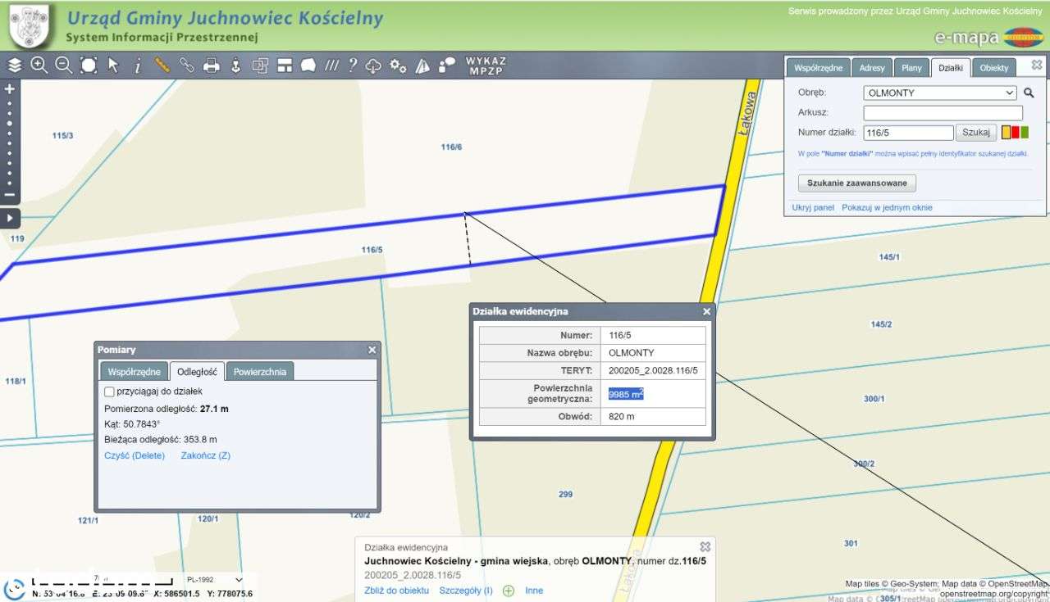
Task: Open the settings gears icon
Action: coord(398,66)
